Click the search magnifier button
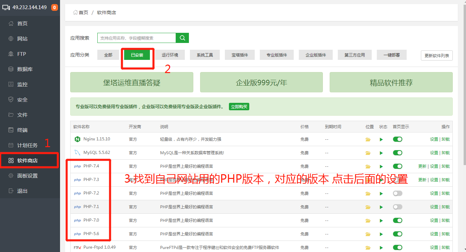Image resolution: width=466 pixels, height=252 pixels. (x=182, y=38)
